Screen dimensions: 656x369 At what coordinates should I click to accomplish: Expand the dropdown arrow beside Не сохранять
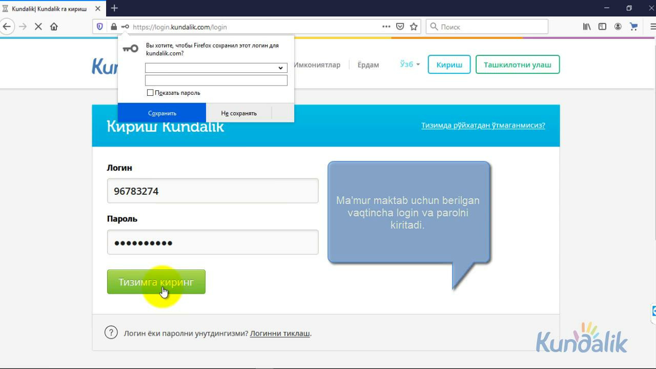[283, 113]
